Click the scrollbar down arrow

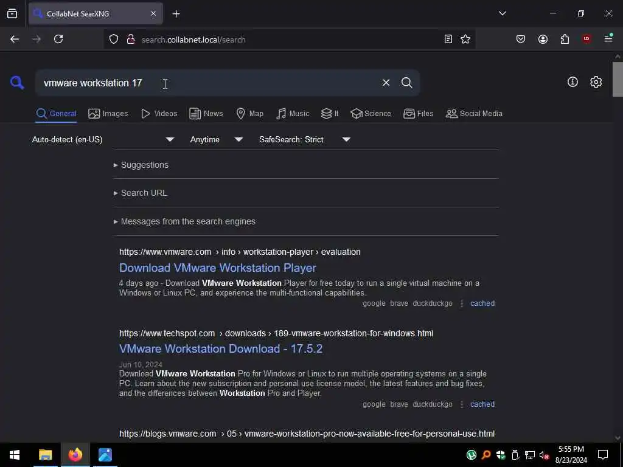[x=618, y=438]
